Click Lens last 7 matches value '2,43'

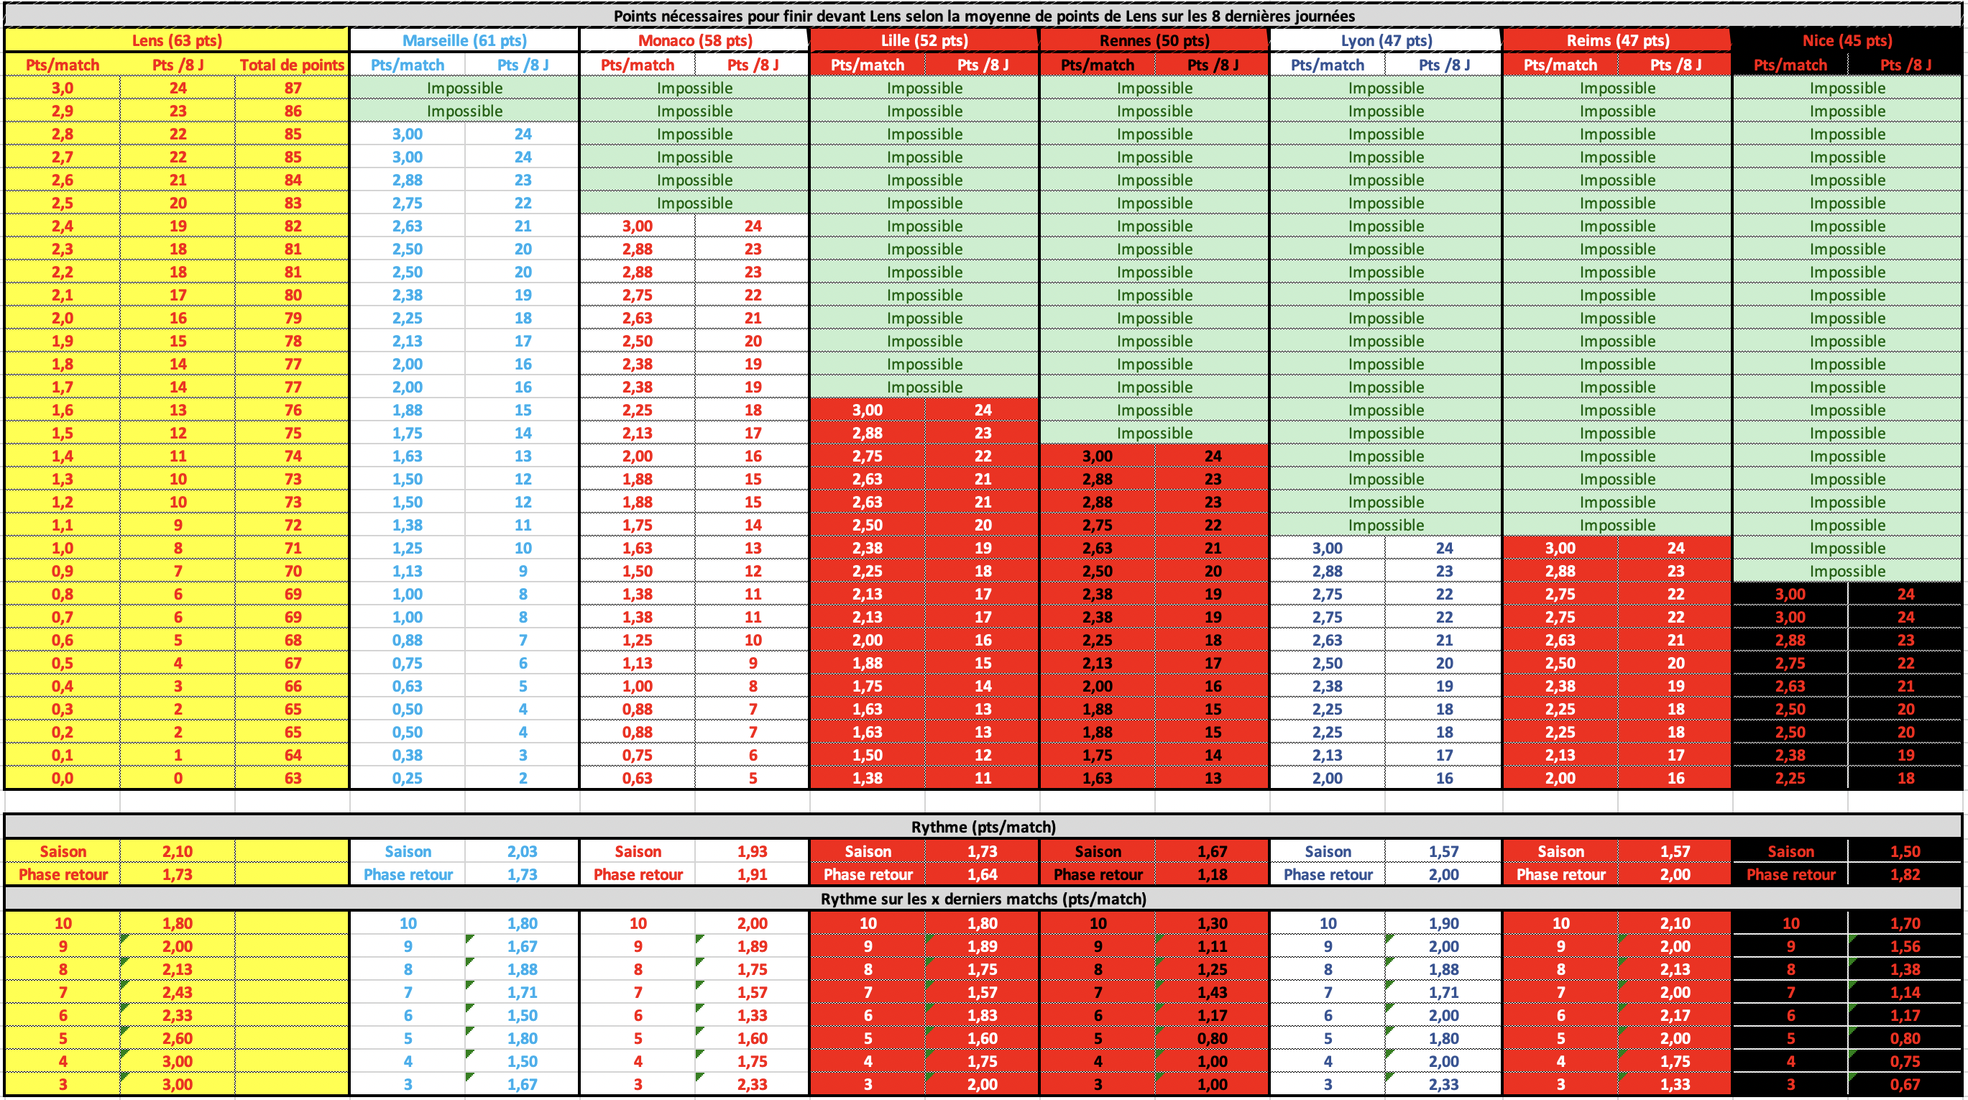pyautogui.click(x=178, y=992)
